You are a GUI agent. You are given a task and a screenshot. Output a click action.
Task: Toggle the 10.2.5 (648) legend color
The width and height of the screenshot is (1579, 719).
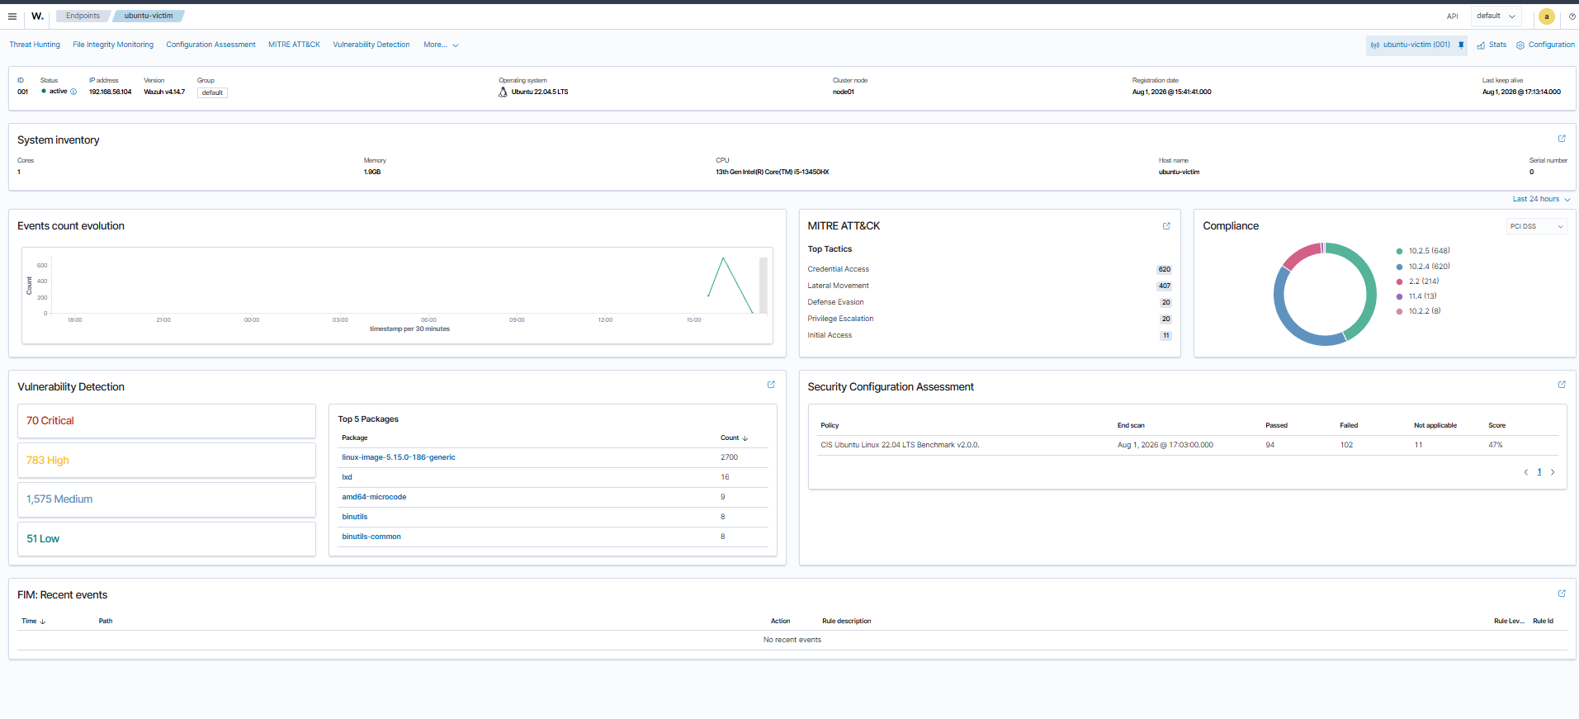pos(1399,251)
